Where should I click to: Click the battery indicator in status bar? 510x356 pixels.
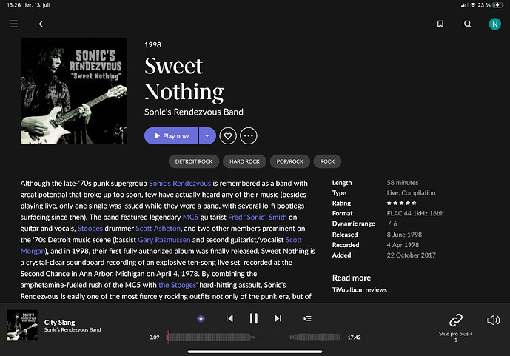point(497,5)
